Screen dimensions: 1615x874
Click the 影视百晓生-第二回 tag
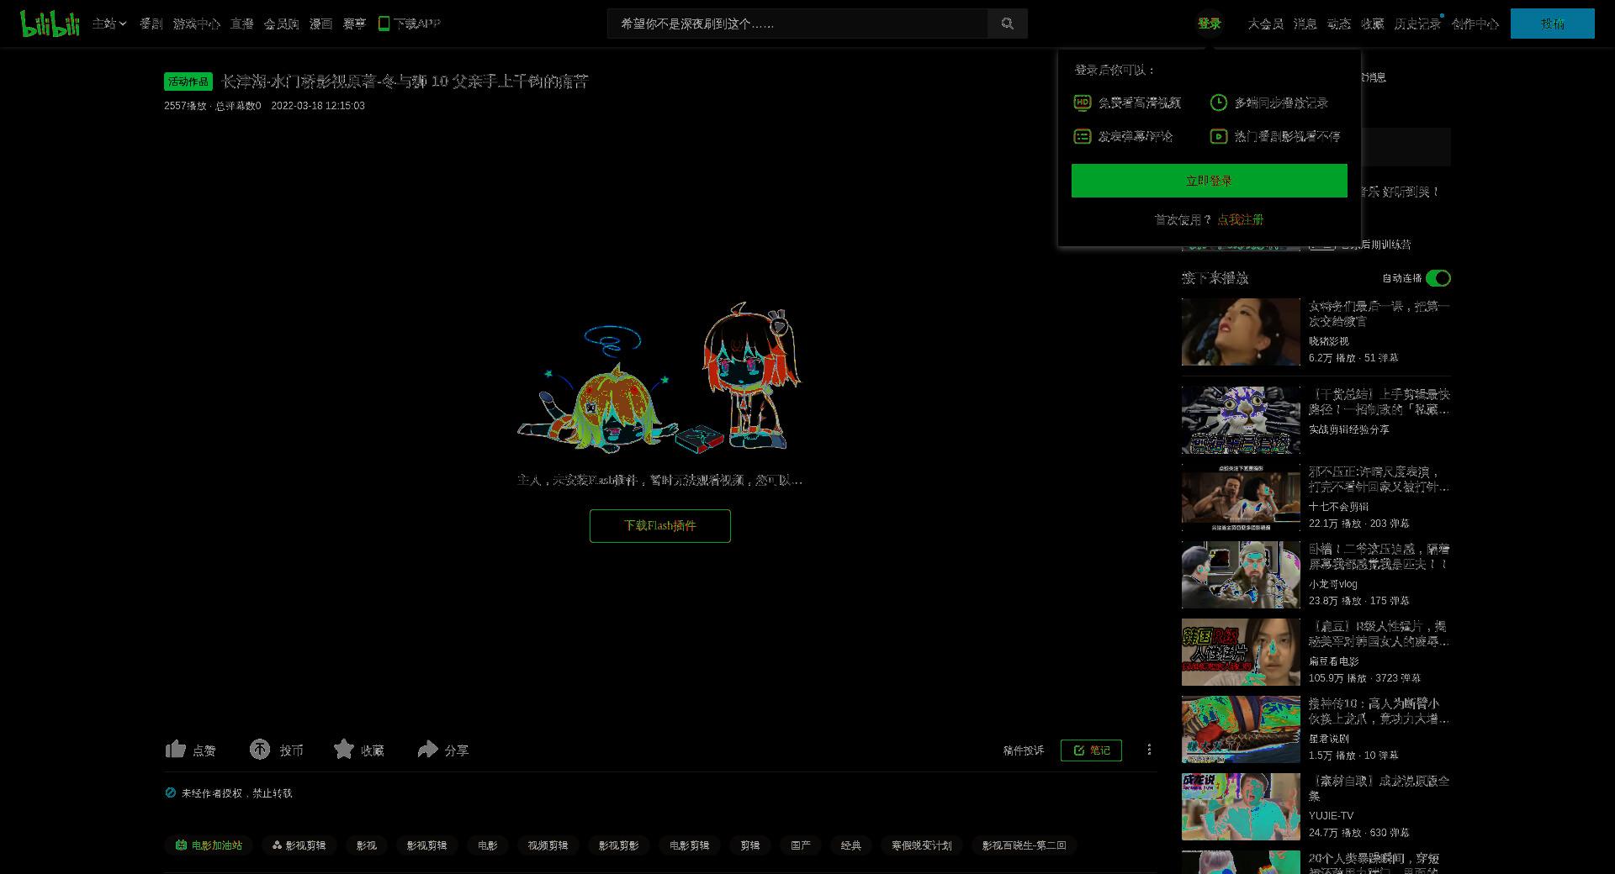tap(1025, 845)
